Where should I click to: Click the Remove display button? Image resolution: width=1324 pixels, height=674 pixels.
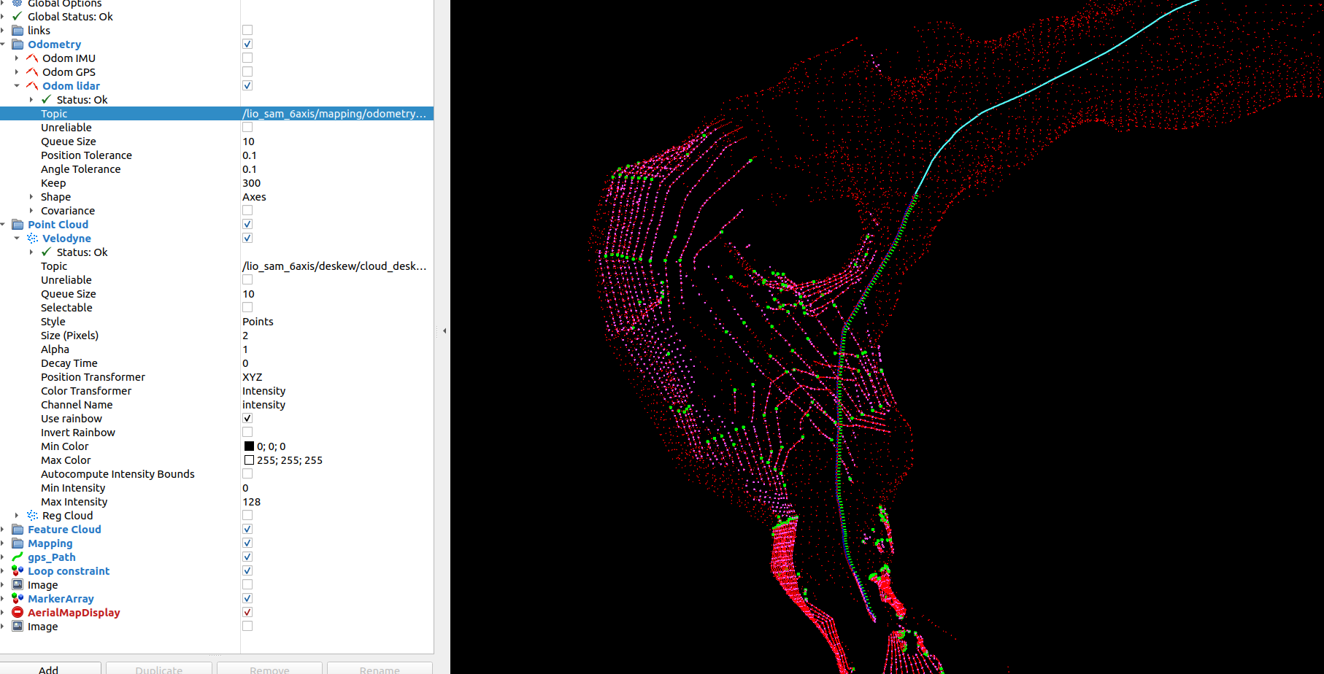click(269, 668)
